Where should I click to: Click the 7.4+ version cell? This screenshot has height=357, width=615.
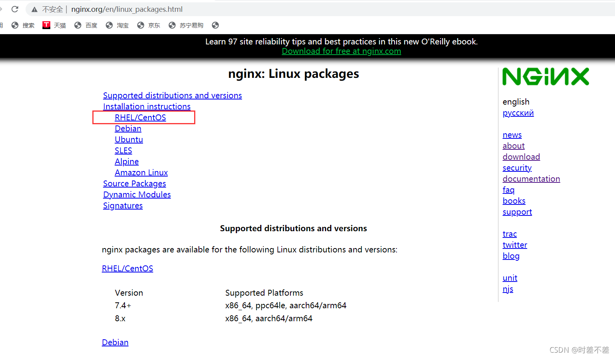pyautogui.click(x=123, y=305)
